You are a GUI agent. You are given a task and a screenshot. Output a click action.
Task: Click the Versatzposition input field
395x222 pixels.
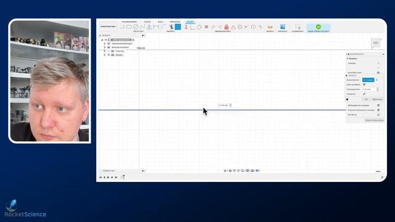(369, 89)
